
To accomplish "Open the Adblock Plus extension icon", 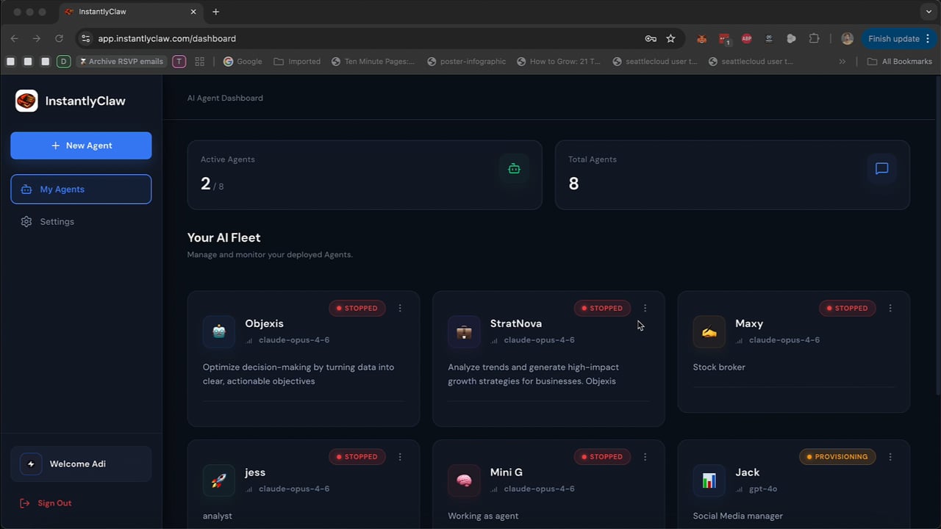I will pos(746,38).
